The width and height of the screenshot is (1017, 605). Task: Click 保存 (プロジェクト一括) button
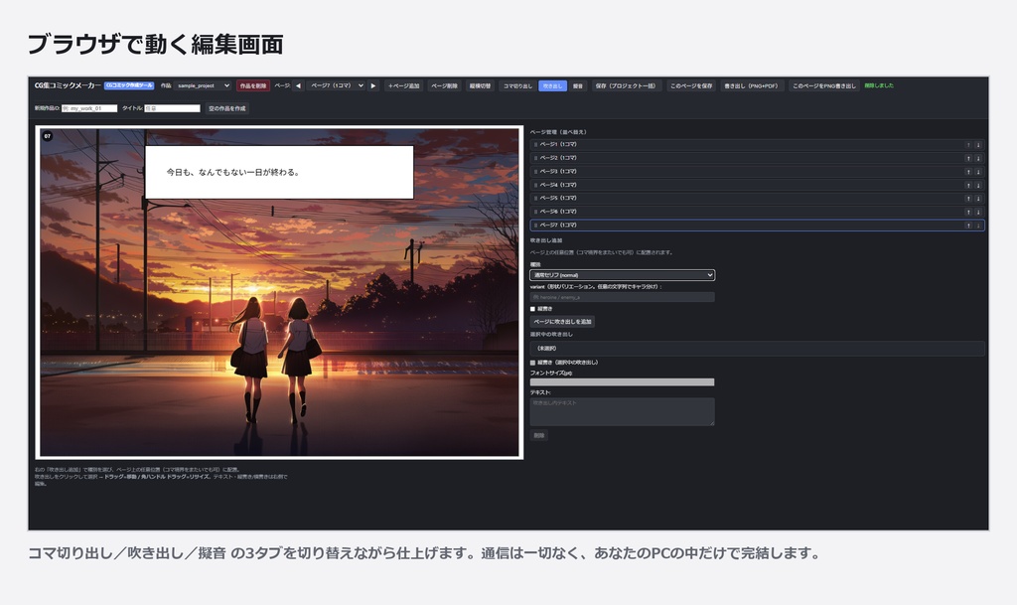pos(626,85)
